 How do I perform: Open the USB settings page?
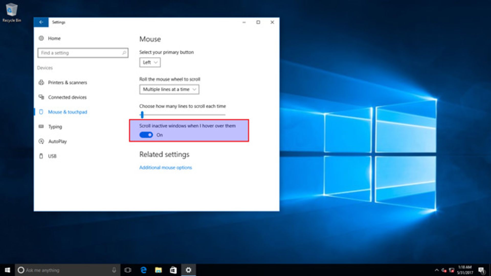point(52,156)
